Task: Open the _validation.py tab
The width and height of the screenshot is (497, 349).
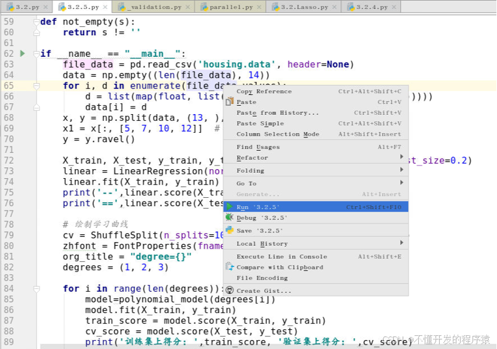Action: pyautogui.click(x=154, y=7)
